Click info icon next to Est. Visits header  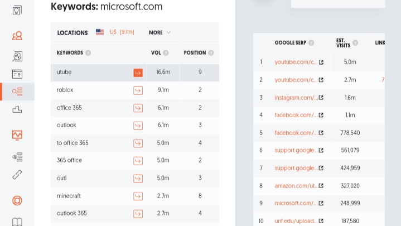click(x=355, y=43)
